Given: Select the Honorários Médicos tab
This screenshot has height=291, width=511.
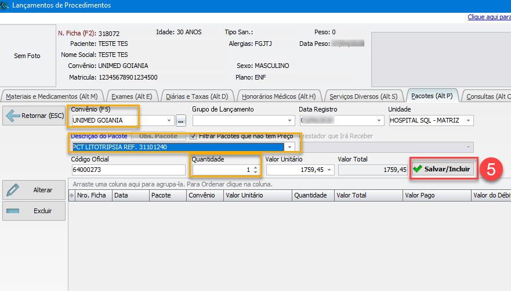Looking at the screenshot, I should [x=278, y=96].
